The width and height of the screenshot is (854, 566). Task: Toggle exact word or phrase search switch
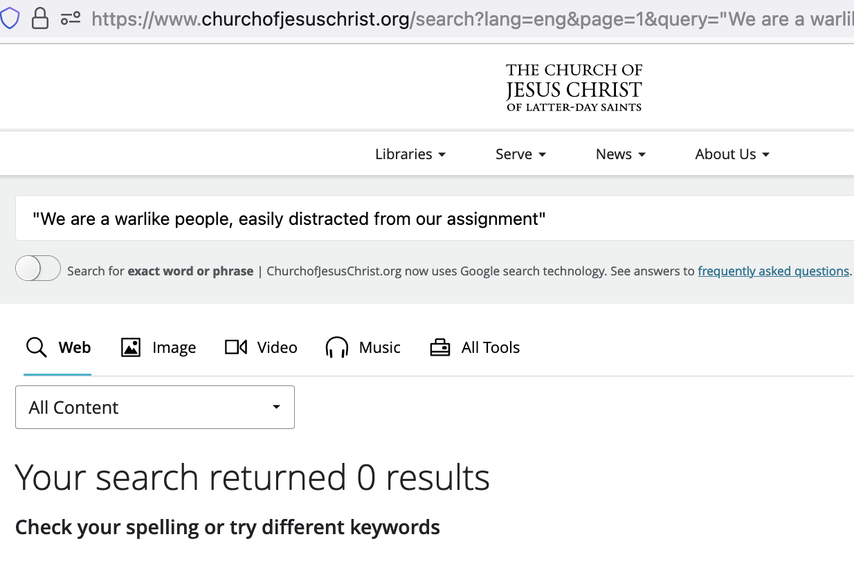click(38, 268)
